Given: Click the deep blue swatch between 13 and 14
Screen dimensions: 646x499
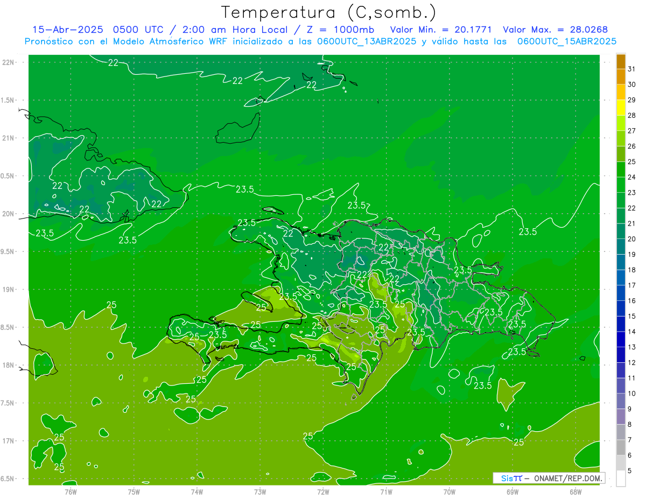Looking at the screenshot, I should click(621, 339).
